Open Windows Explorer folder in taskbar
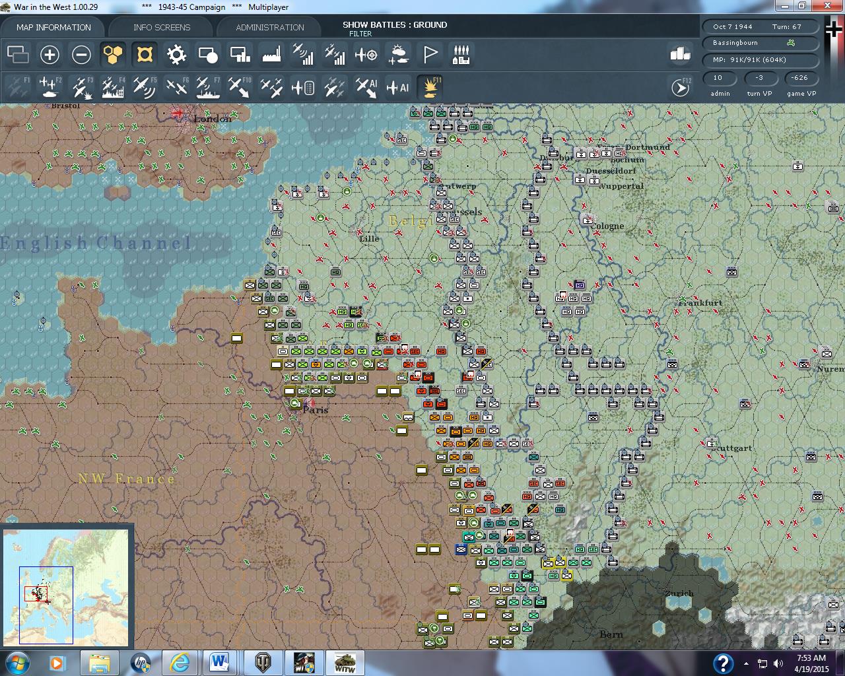 (x=99, y=662)
